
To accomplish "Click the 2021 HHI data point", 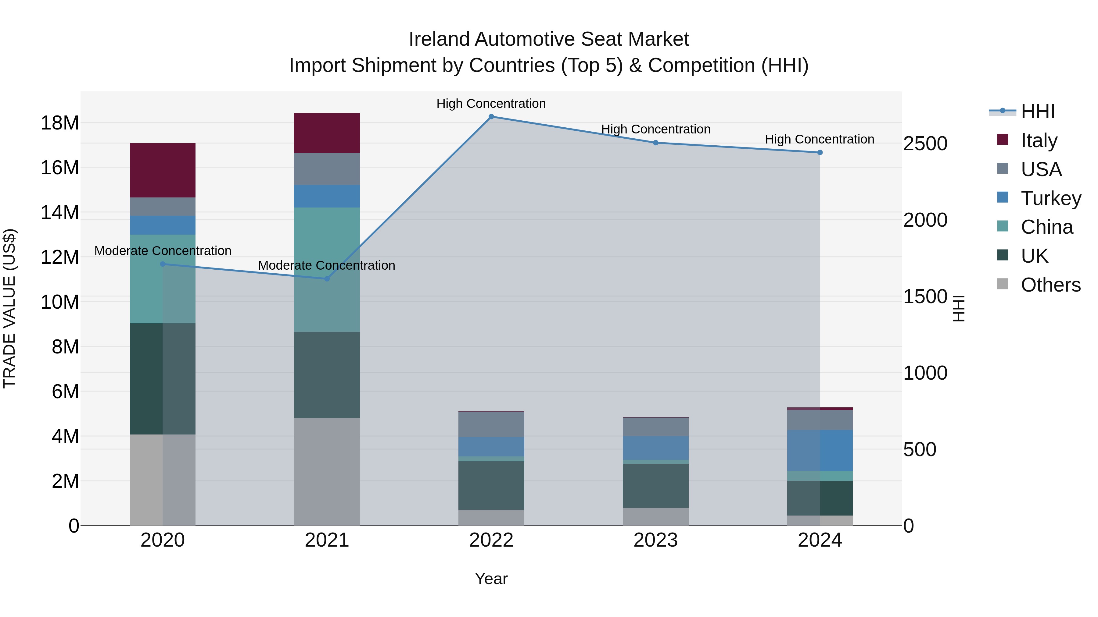I will (x=327, y=279).
